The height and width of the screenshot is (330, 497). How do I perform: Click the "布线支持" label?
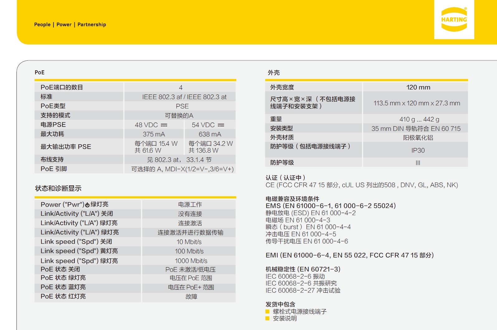52,160
